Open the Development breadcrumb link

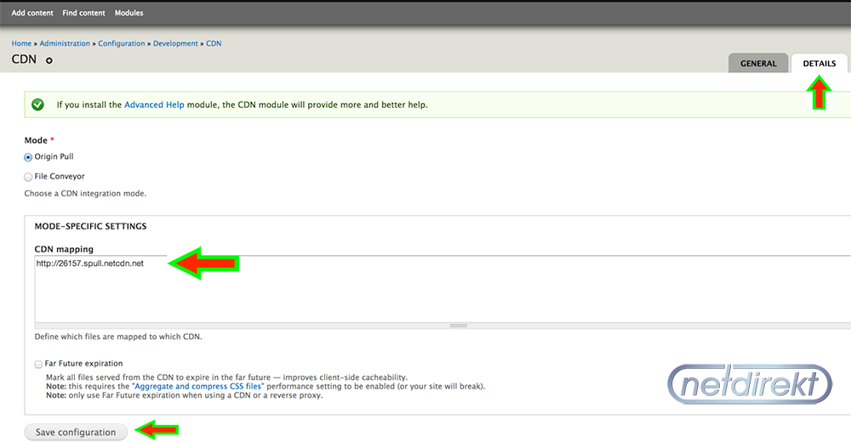[175, 43]
